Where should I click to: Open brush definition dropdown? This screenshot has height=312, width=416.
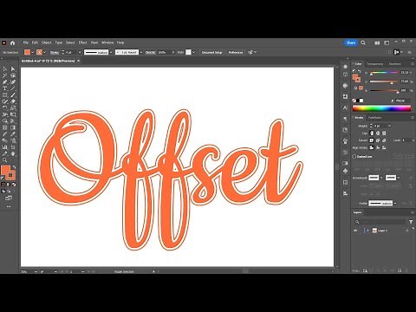pyautogui.click(x=141, y=52)
